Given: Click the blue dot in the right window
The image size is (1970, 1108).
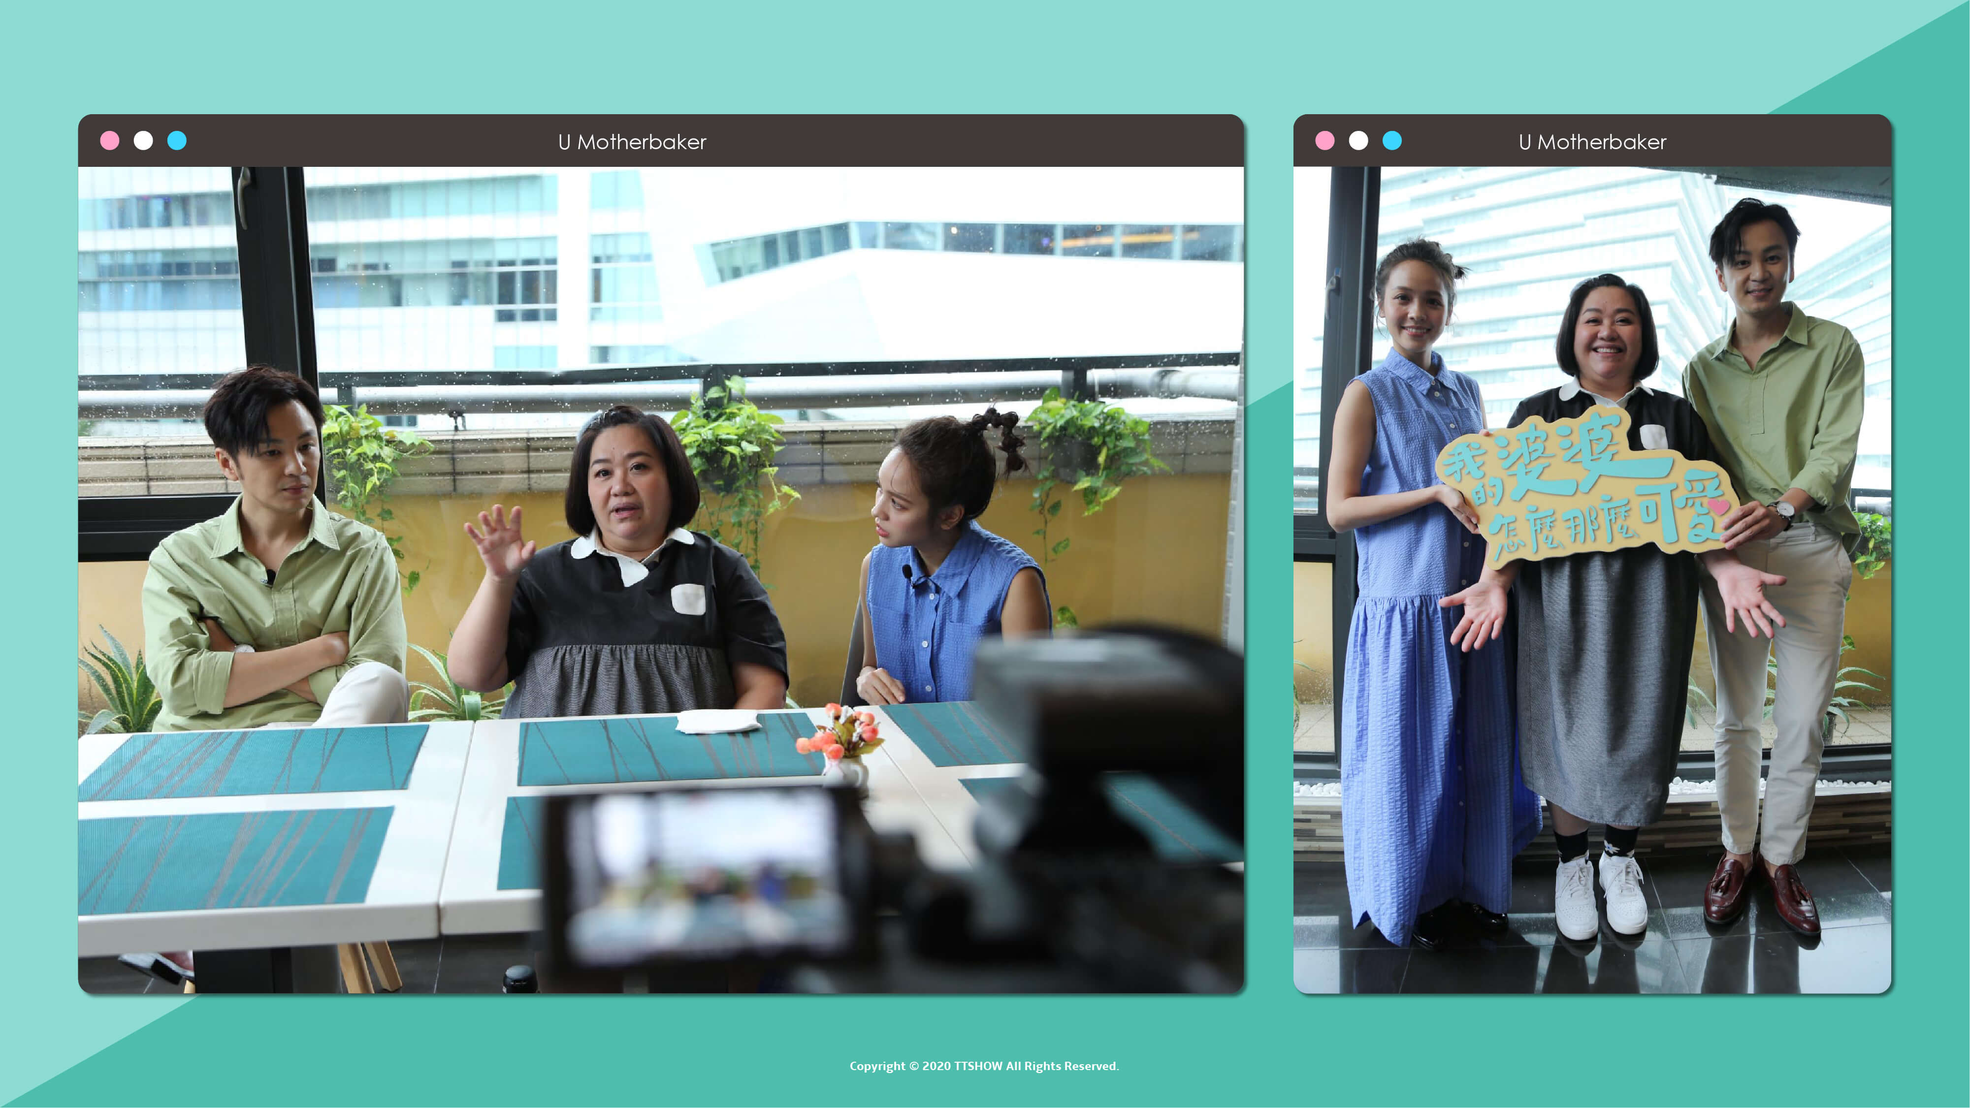Looking at the screenshot, I should (x=1392, y=141).
